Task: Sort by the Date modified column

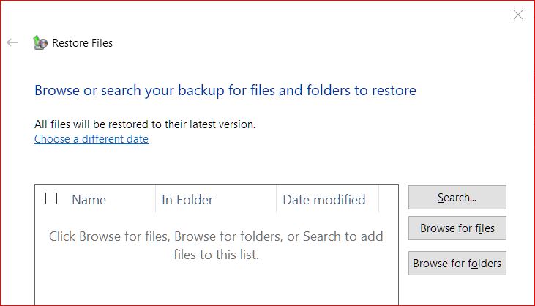Action: 323,200
